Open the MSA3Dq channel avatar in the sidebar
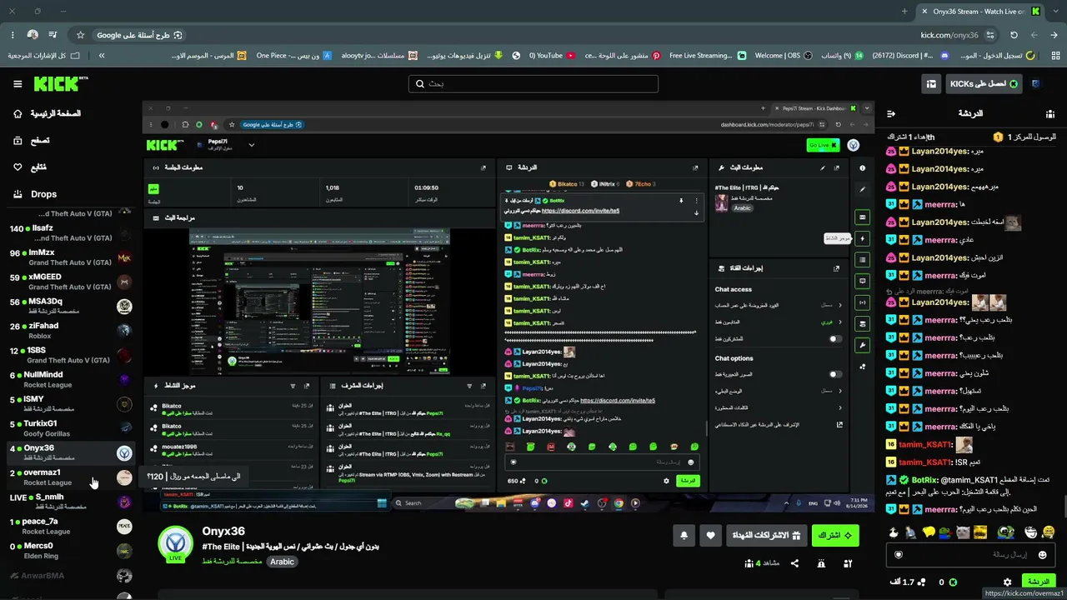The height and width of the screenshot is (600, 1067). point(124,306)
